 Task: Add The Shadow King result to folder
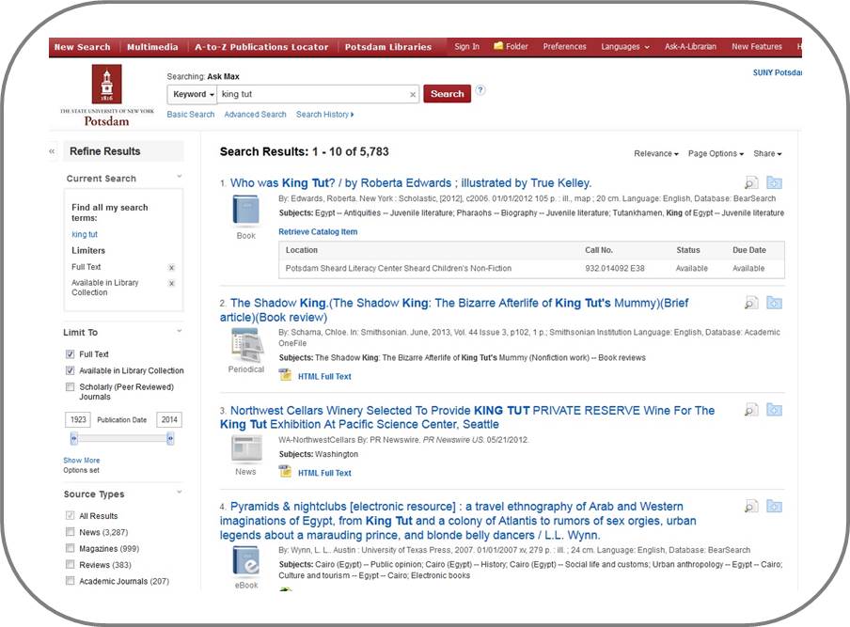point(774,303)
